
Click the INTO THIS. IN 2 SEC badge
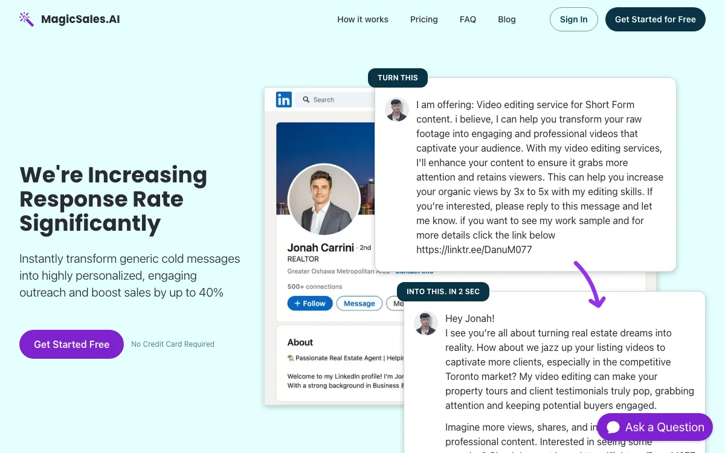[443, 292]
